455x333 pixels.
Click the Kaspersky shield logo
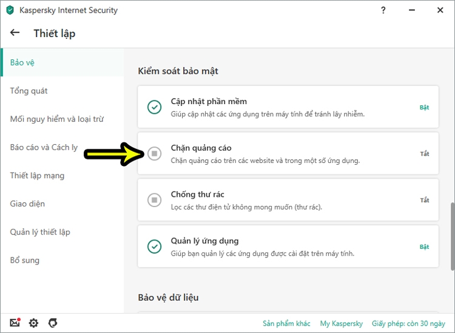coord(10,10)
